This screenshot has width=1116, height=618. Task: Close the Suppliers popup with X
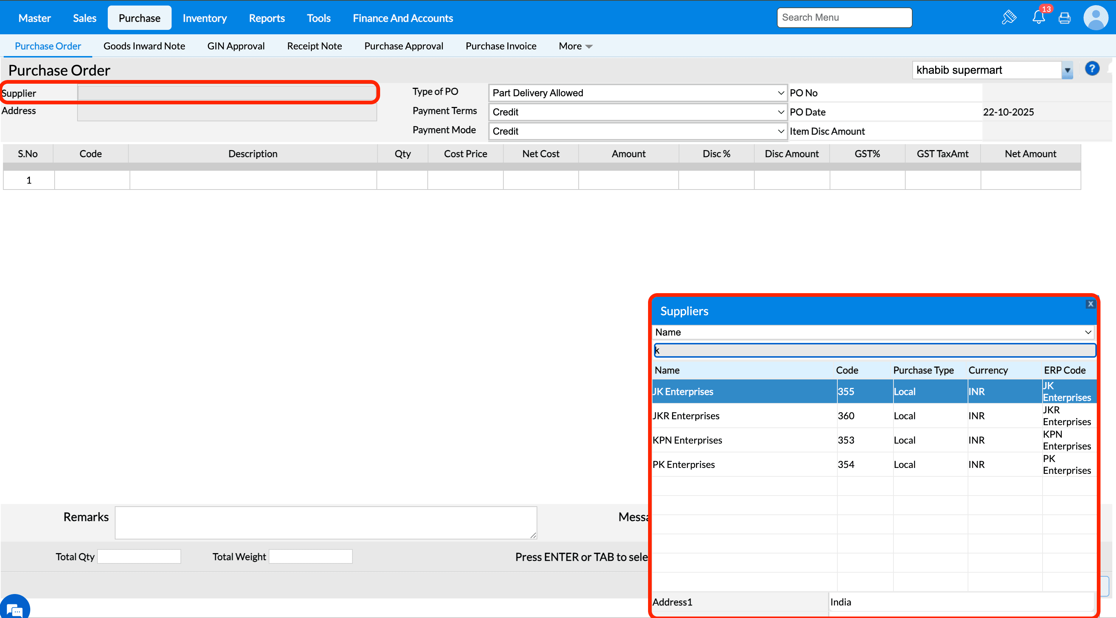pos(1091,304)
